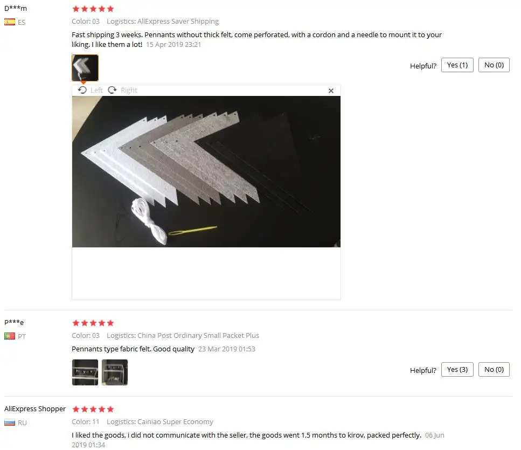Open D***m's pennant review thumbnail
Viewport: 521px width, 450px height.
click(x=85, y=68)
